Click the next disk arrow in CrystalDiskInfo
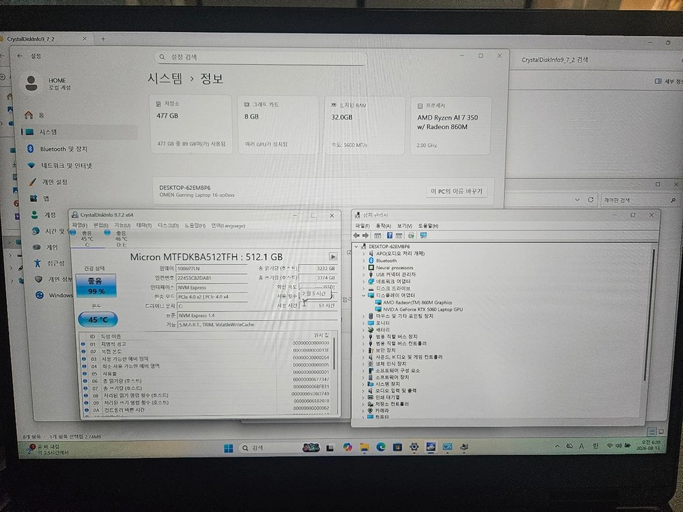Screen dimensions: 683x512 [x=333, y=257]
